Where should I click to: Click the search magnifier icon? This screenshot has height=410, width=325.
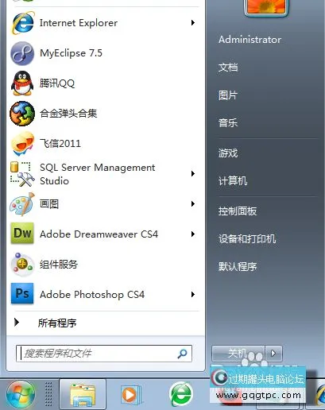click(x=182, y=354)
